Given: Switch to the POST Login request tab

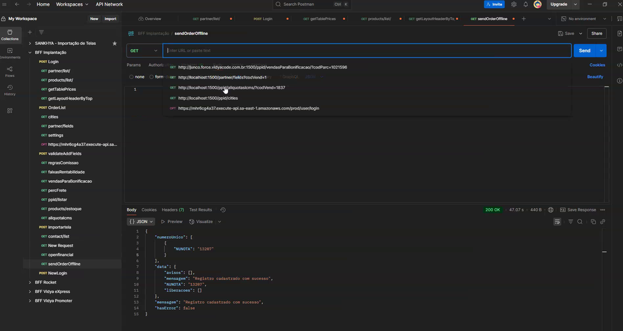Looking at the screenshot, I should [x=263, y=19].
